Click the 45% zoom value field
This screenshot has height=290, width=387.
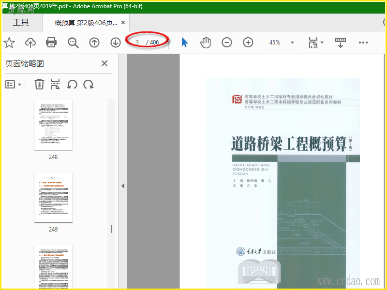click(275, 43)
